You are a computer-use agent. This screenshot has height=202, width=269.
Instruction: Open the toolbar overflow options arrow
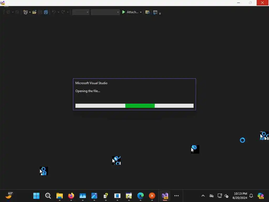(160, 13)
